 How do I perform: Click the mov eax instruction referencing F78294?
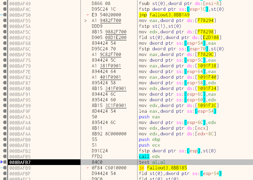coord(178,20)
